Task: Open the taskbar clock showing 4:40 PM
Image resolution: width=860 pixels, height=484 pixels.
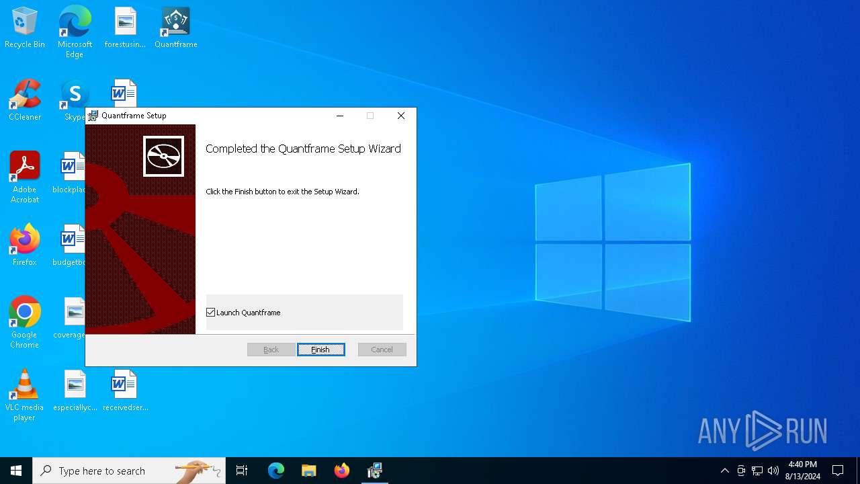Action: click(803, 471)
